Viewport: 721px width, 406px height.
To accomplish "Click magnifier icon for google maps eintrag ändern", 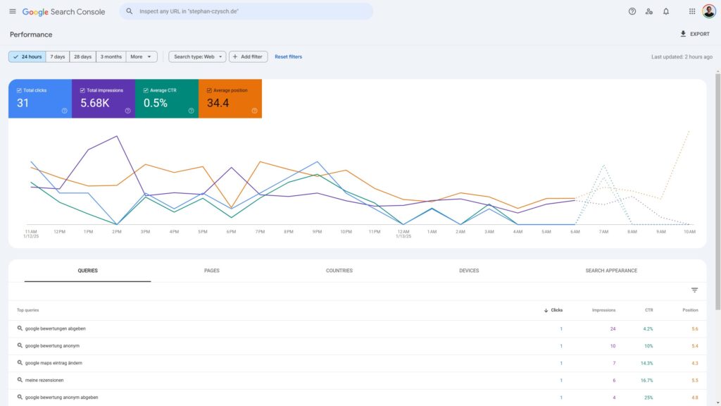I will [20, 363].
